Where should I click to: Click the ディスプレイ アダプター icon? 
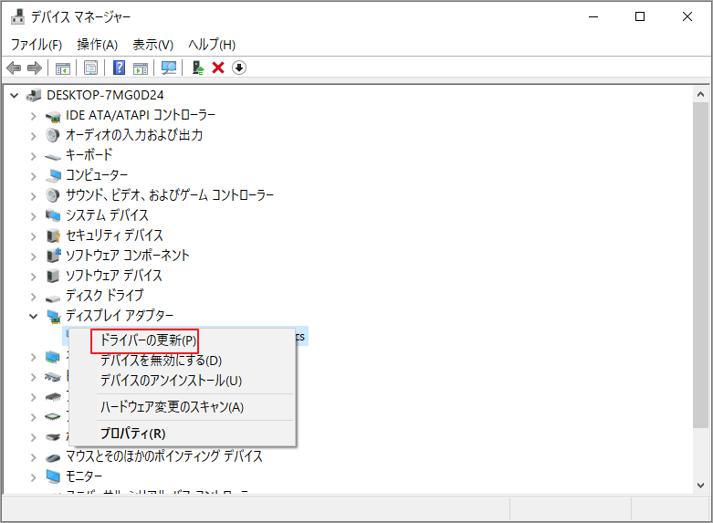[54, 316]
